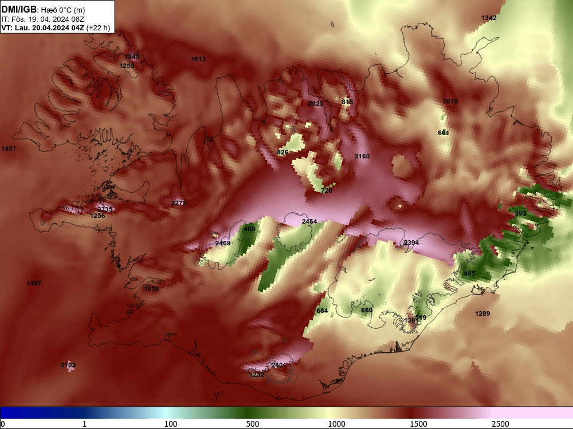Click the map value 660
573x429 pixels.
click(367, 310)
